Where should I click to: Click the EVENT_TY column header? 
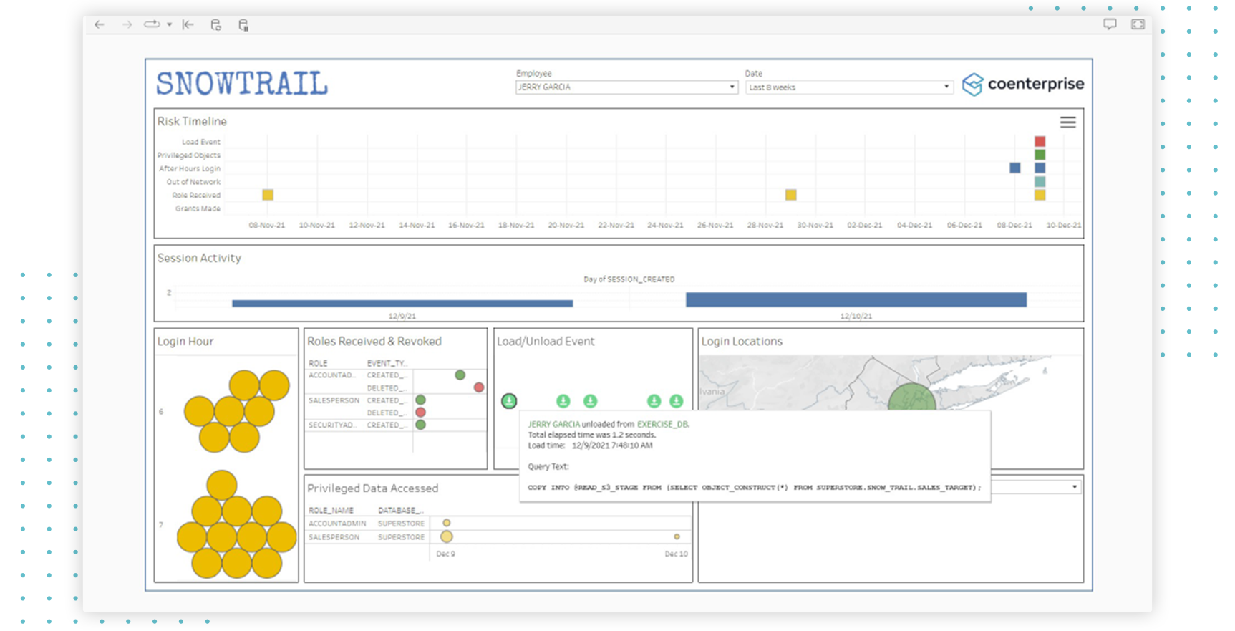(x=387, y=363)
